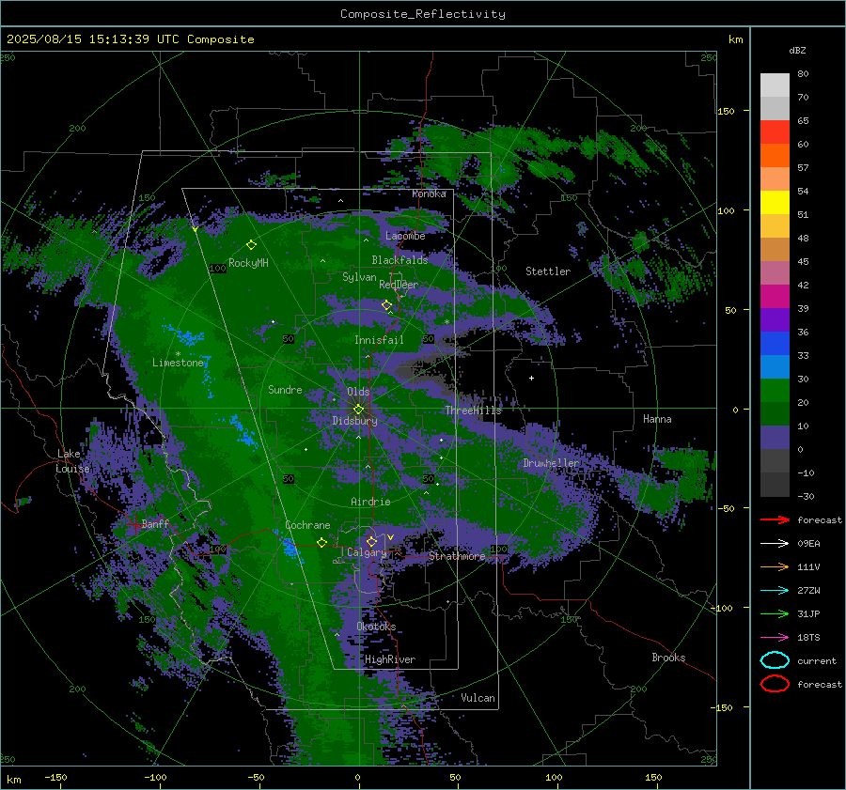This screenshot has width=846, height=790.
Task: Click the Cochrane label
Action: (307, 525)
